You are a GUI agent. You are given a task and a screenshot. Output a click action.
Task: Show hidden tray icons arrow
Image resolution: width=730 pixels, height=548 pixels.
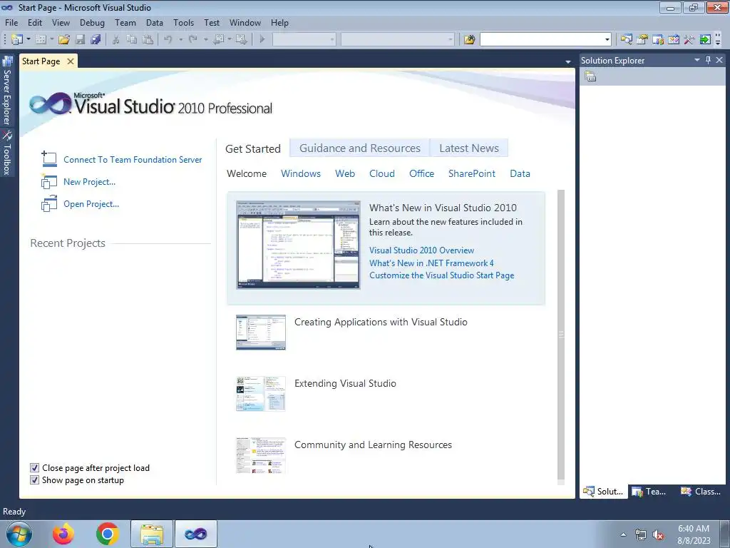(623, 534)
